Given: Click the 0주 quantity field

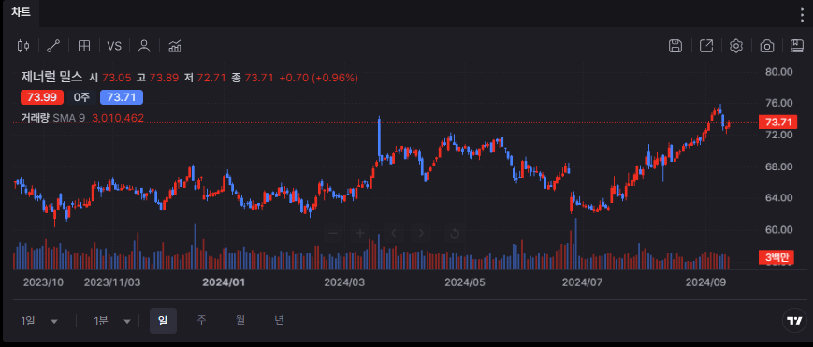Looking at the screenshot, I should pos(82,97).
